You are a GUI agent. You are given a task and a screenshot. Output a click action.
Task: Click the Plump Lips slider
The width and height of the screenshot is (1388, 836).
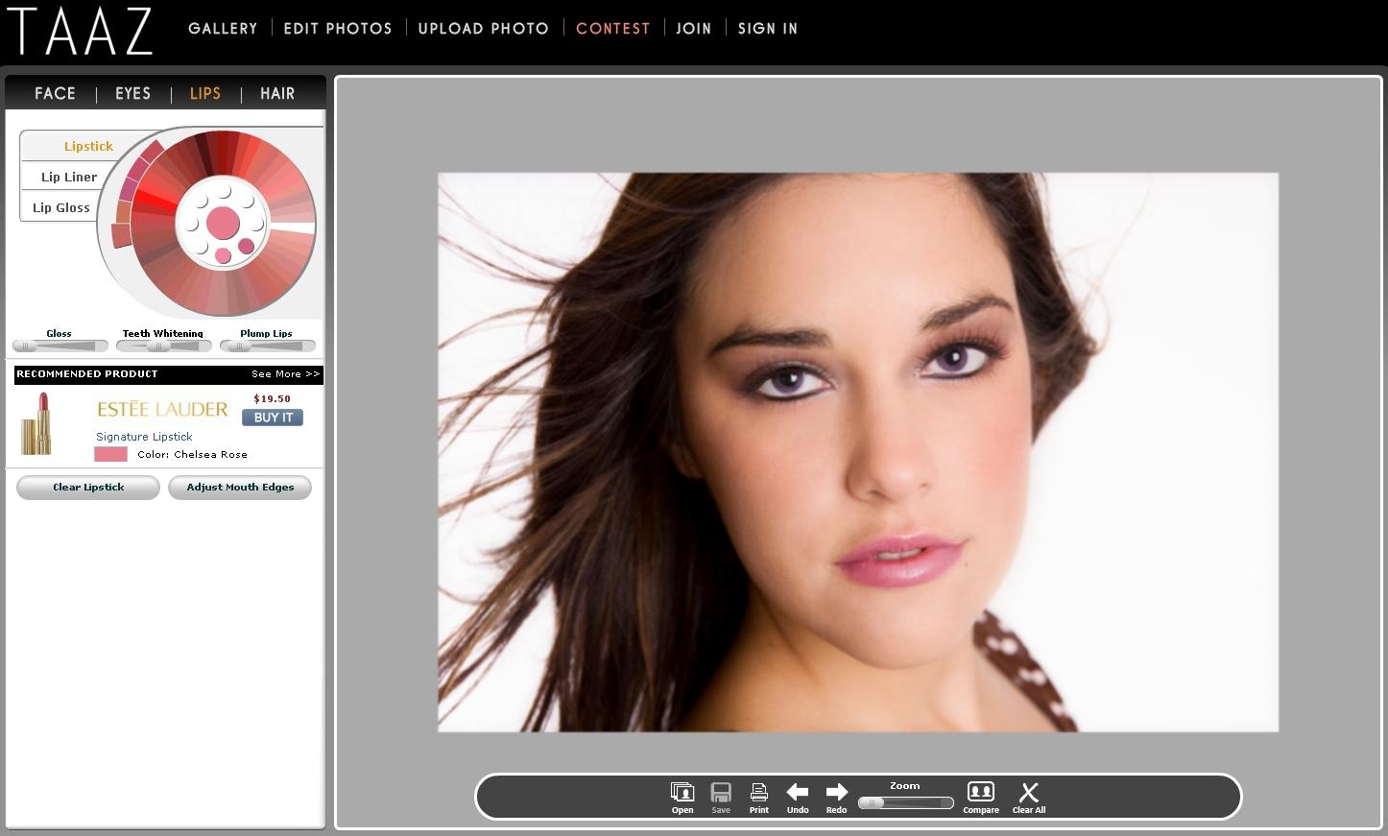pos(267,346)
